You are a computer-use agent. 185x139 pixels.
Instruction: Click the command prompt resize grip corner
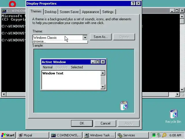[x=182, y=95]
